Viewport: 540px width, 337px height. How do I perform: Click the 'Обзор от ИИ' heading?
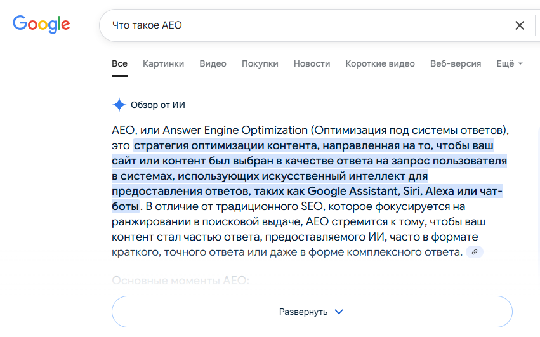point(158,105)
